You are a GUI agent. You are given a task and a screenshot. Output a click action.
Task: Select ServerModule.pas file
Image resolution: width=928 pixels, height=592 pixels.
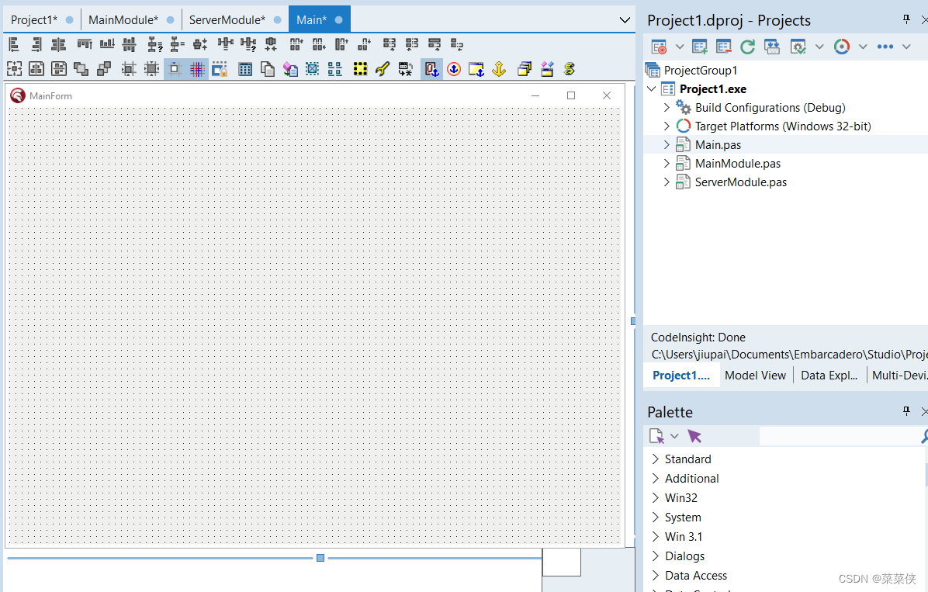(741, 182)
